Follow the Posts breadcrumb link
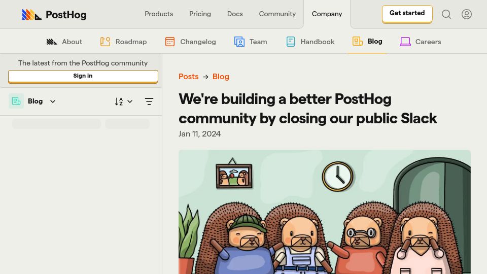The image size is (487, 274). 189,77
